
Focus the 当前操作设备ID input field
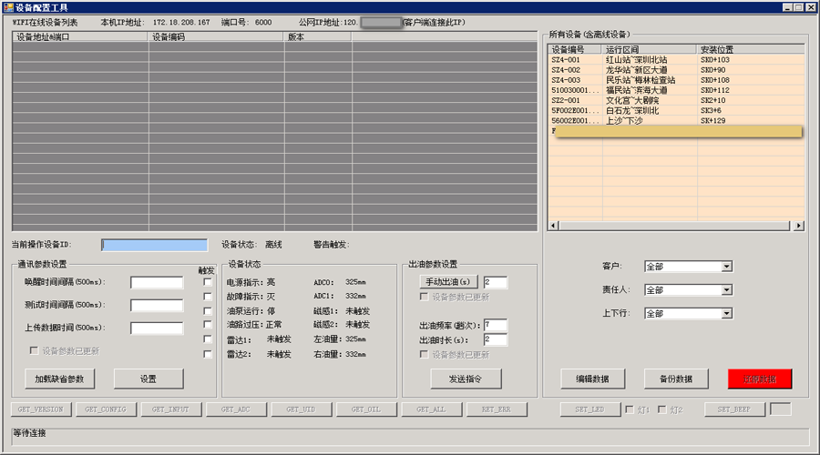point(155,245)
